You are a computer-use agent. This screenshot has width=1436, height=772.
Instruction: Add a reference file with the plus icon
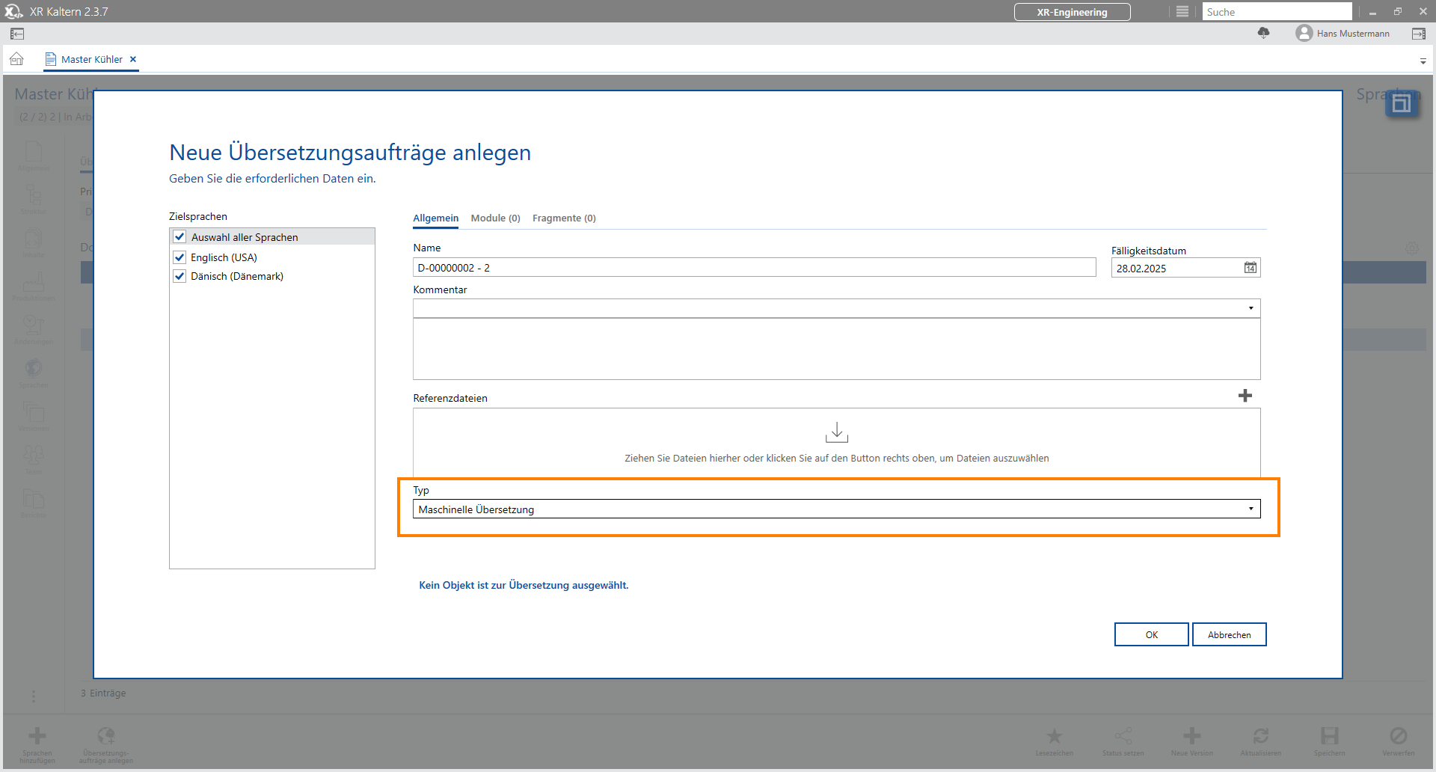1245,396
